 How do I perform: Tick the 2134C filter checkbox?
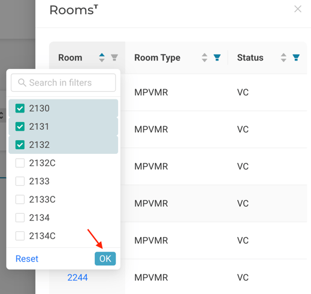pyautogui.click(x=20, y=236)
